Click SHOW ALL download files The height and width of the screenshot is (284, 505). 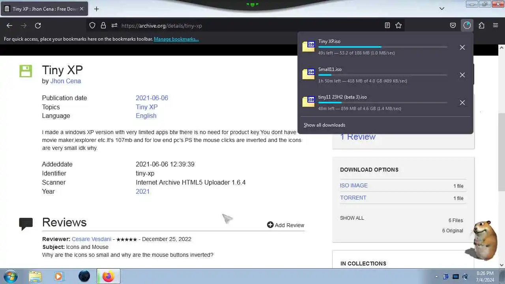click(352, 218)
